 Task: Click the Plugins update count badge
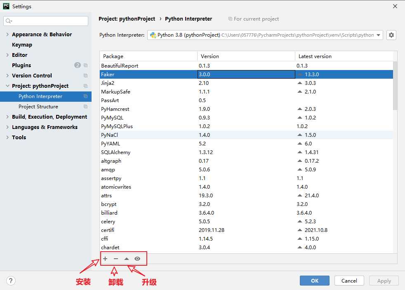point(78,65)
